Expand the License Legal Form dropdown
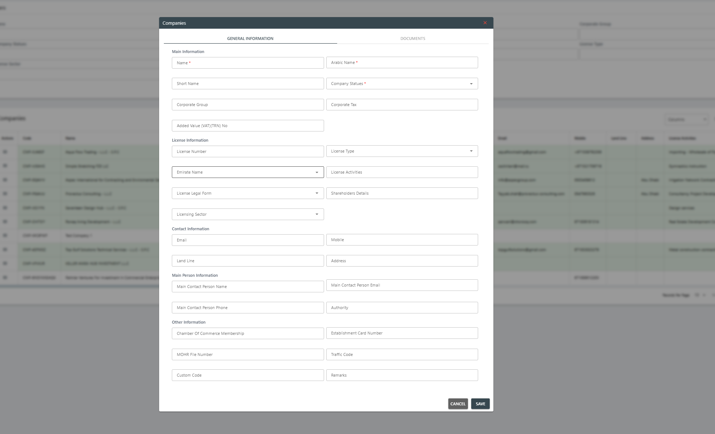Viewport: 715px width, 434px height. (317, 193)
